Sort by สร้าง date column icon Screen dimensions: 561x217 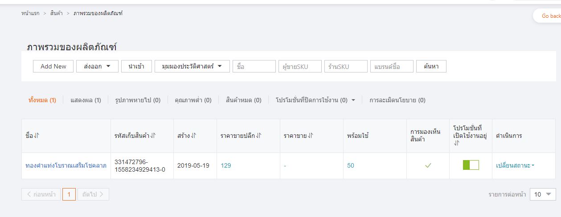(x=195, y=136)
